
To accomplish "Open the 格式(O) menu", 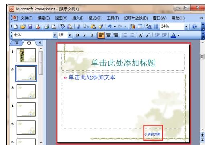I will [95, 18].
